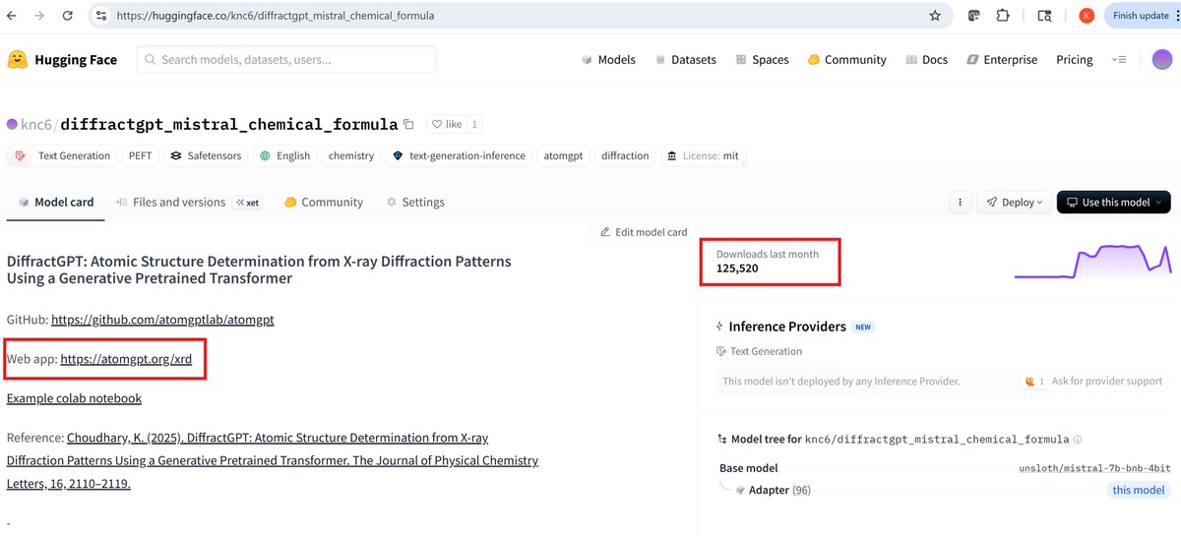Select the Safetensors tag
Screen dimensions: 1181x536
coord(205,155)
